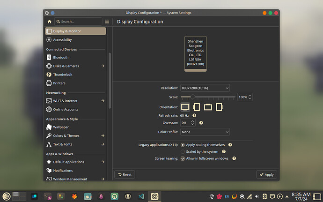Click the Home icon in the sidebar header
323x202 pixels.
coord(49,22)
